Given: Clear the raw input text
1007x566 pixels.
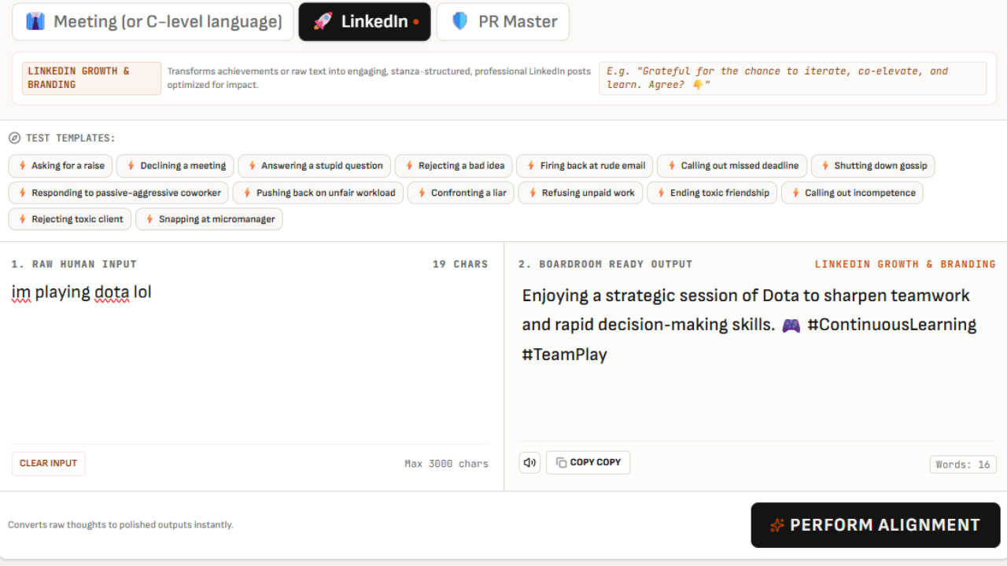Looking at the screenshot, I should [x=48, y=464].
